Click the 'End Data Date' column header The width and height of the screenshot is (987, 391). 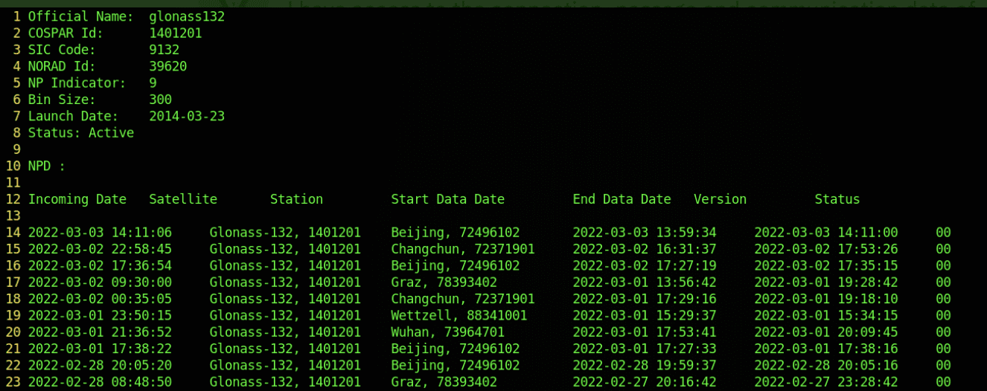coord(622,199)
